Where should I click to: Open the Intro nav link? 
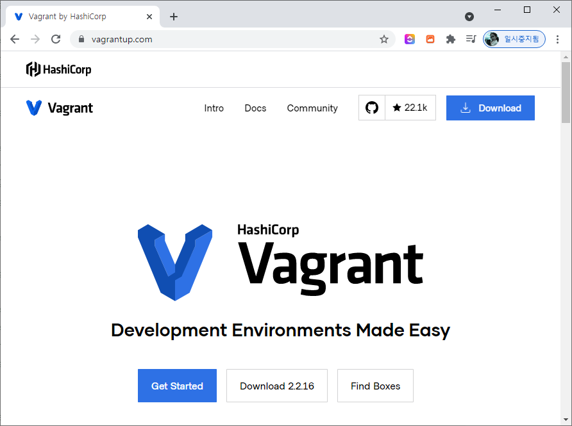pos(214,108)
